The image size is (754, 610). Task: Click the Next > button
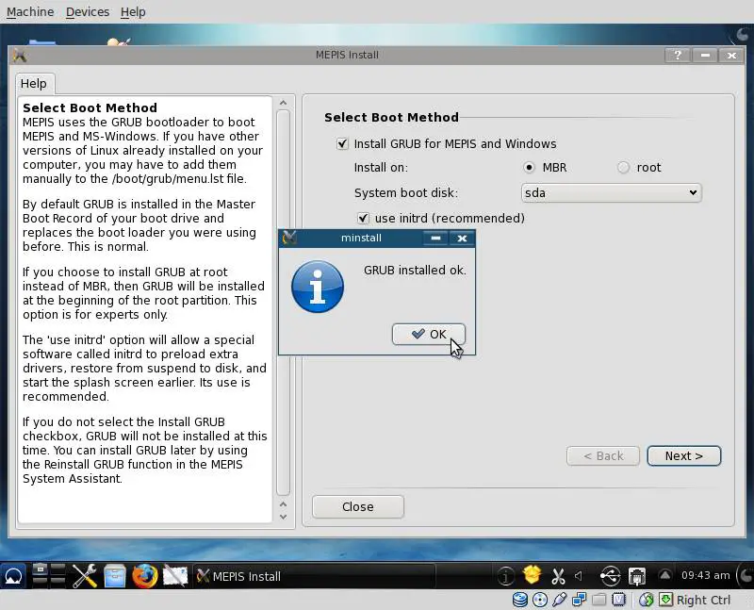684,456
